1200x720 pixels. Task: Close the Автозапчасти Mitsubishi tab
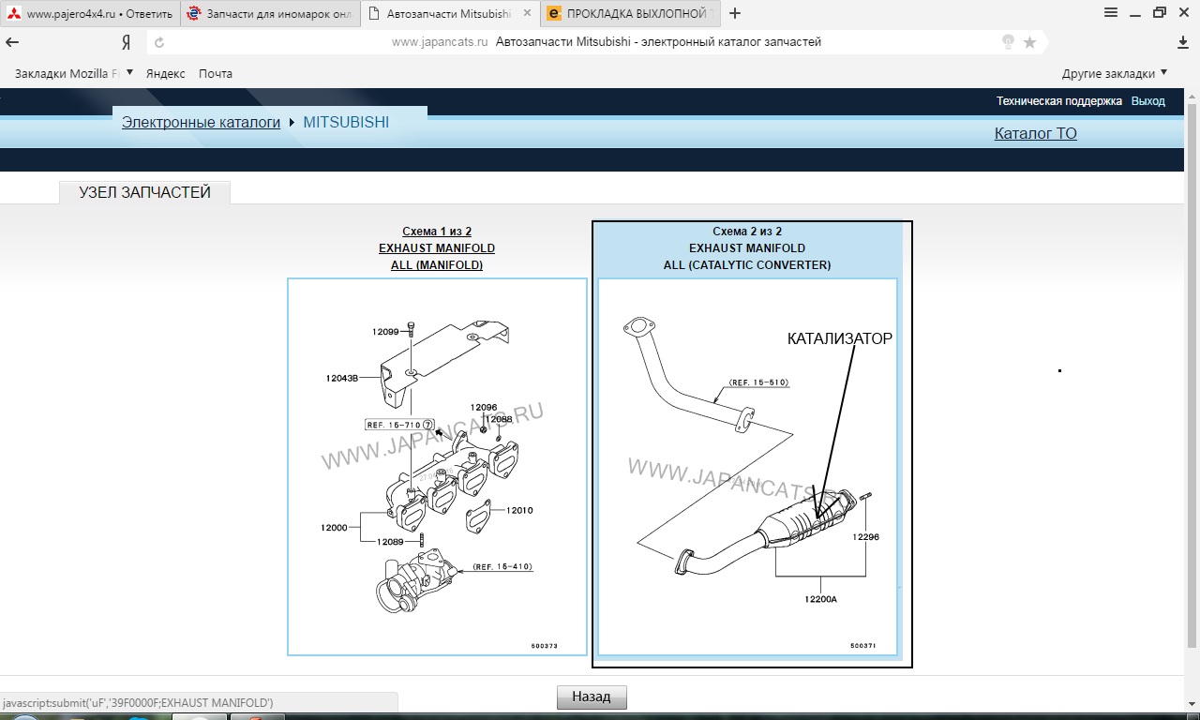coord(527,14)
